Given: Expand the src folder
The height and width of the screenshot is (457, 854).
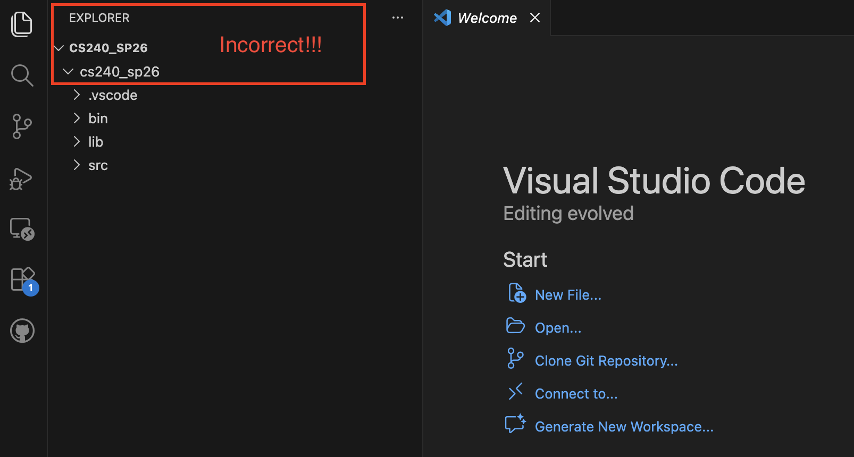Looking at the screenshot, I should tap(98, 165).
